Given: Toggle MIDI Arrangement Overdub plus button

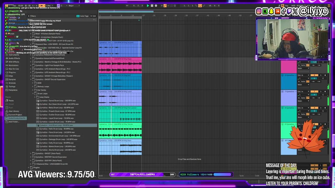Looking at the screenshot, I should (161, 5).
